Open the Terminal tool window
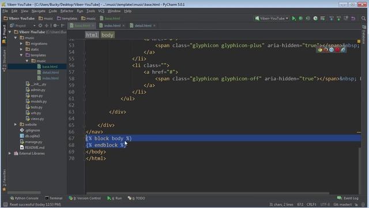The width and height of the screenshot is (369, 208). [54, 198]
